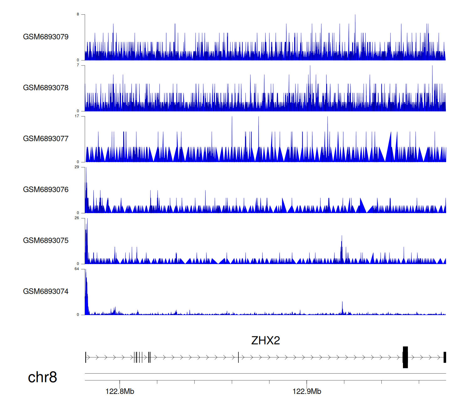Click the 122.8Mb axis position label
The width and height of the screenshot is (470, 413).
[120, 391]
